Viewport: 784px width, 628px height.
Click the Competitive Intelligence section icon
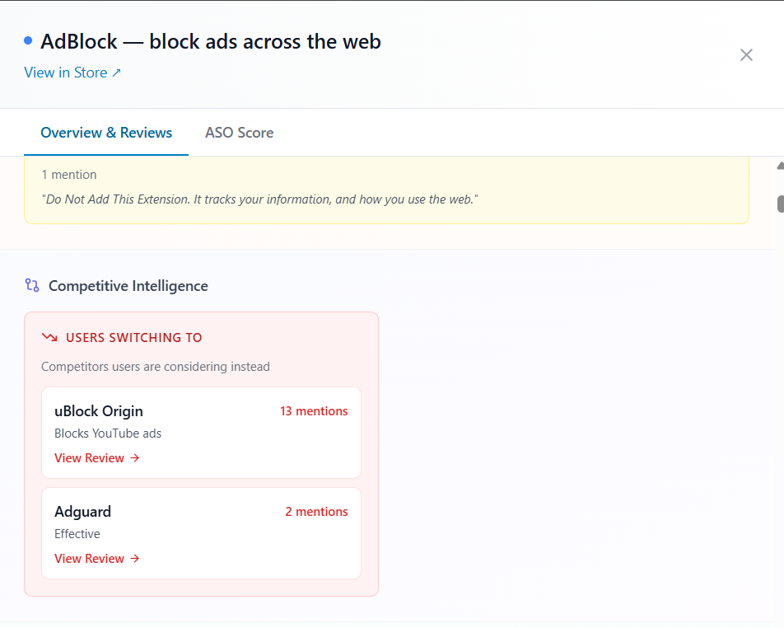coord(32,286)
